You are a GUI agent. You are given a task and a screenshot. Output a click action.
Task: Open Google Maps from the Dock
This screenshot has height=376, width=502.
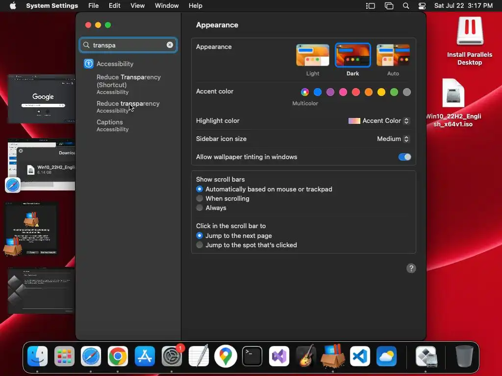226,356
